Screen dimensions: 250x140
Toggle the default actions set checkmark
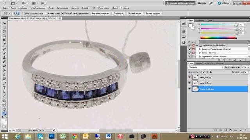[x=189, y=45]
